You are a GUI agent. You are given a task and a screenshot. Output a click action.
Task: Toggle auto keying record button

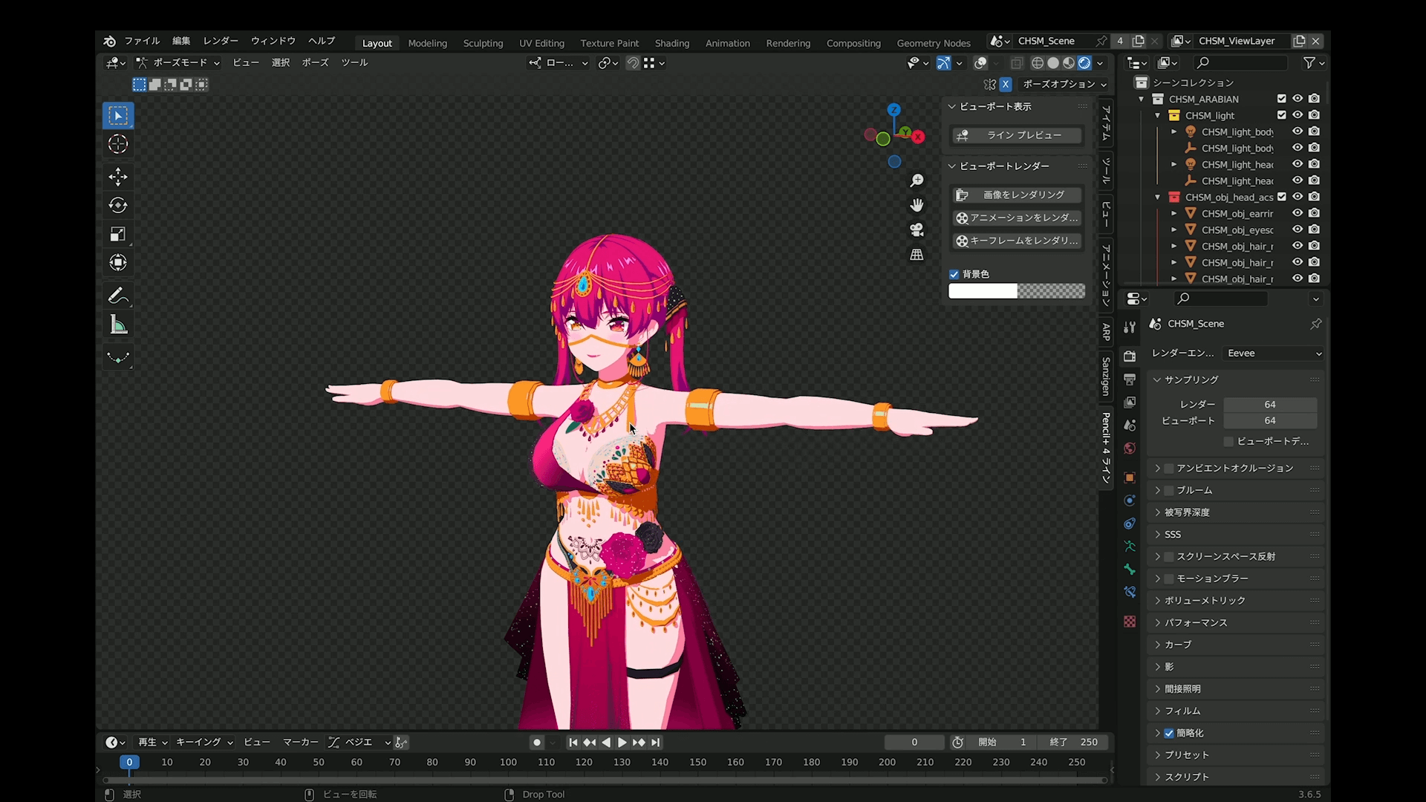click(x=537, y=742)
